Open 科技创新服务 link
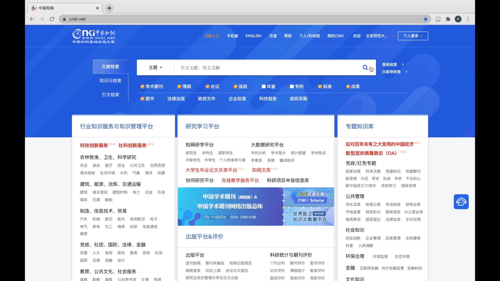The image size is (500, 281). click(94, 145)
